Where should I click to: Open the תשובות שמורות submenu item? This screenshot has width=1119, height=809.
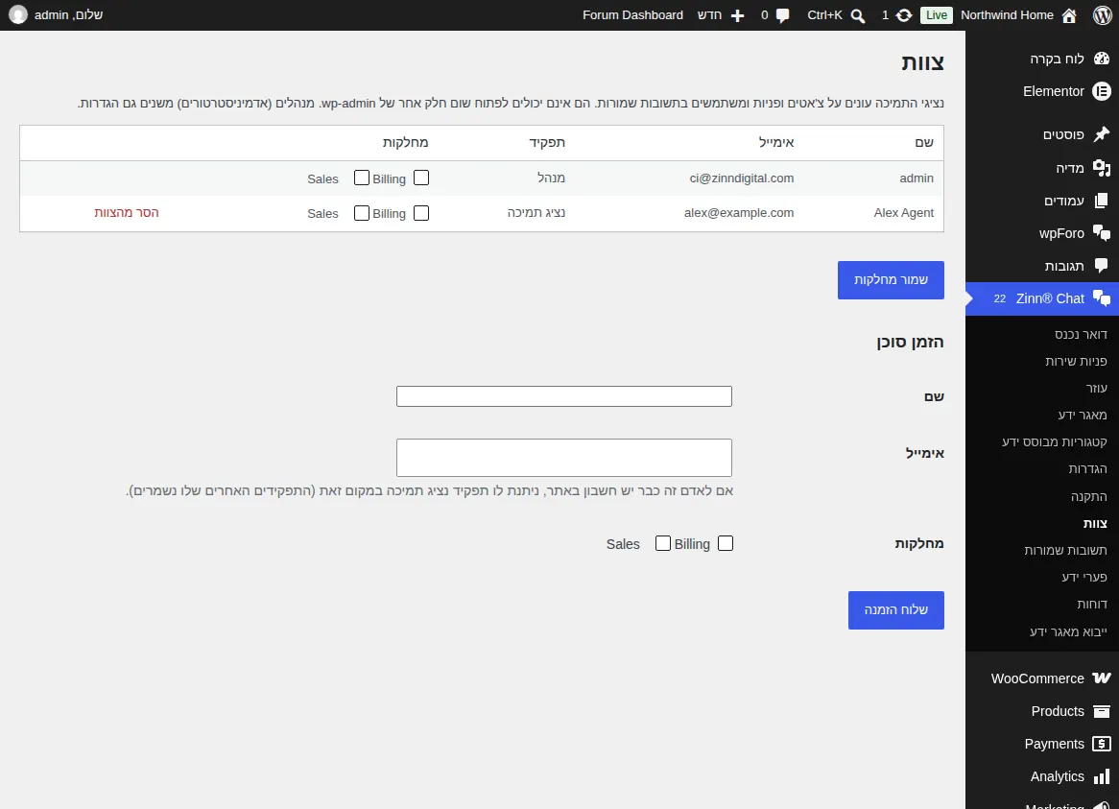tap(1065, 550)
